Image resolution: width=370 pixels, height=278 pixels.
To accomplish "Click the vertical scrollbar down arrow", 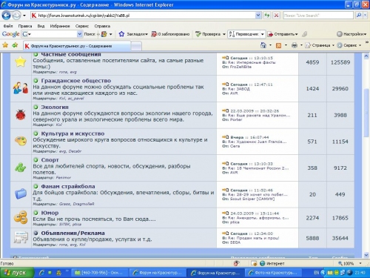I will click(x=366, y=255).
